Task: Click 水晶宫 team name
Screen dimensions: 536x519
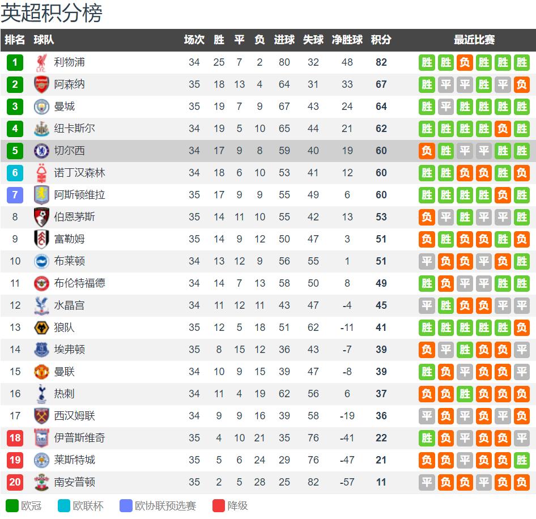Action: pos(69,305)
